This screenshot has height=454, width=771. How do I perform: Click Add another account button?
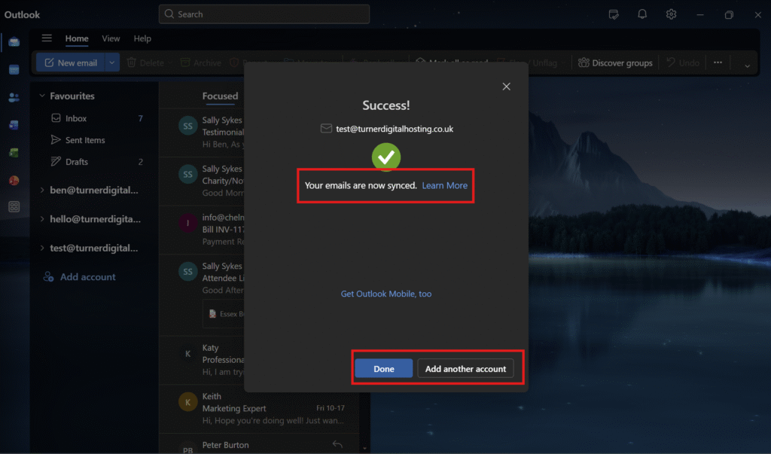pos(465,368)
